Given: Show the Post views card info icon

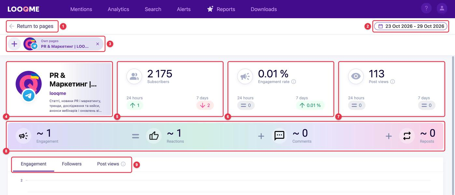Looking at the screenshot, I should tap(393, 82).
